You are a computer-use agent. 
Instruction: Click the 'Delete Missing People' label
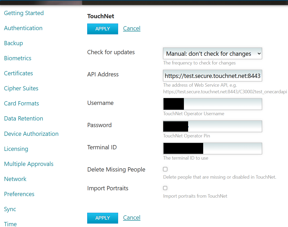point(116,169)
